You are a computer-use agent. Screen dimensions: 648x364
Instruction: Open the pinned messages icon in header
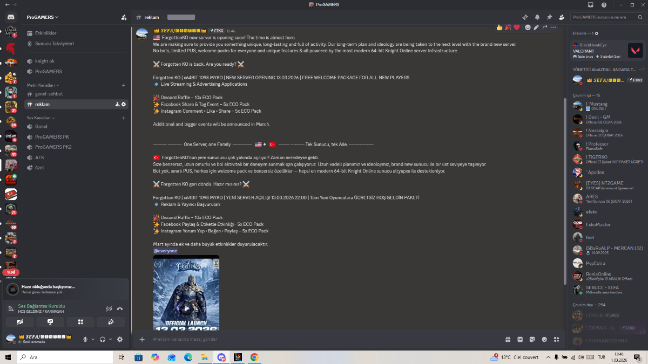tap(549, 17)
